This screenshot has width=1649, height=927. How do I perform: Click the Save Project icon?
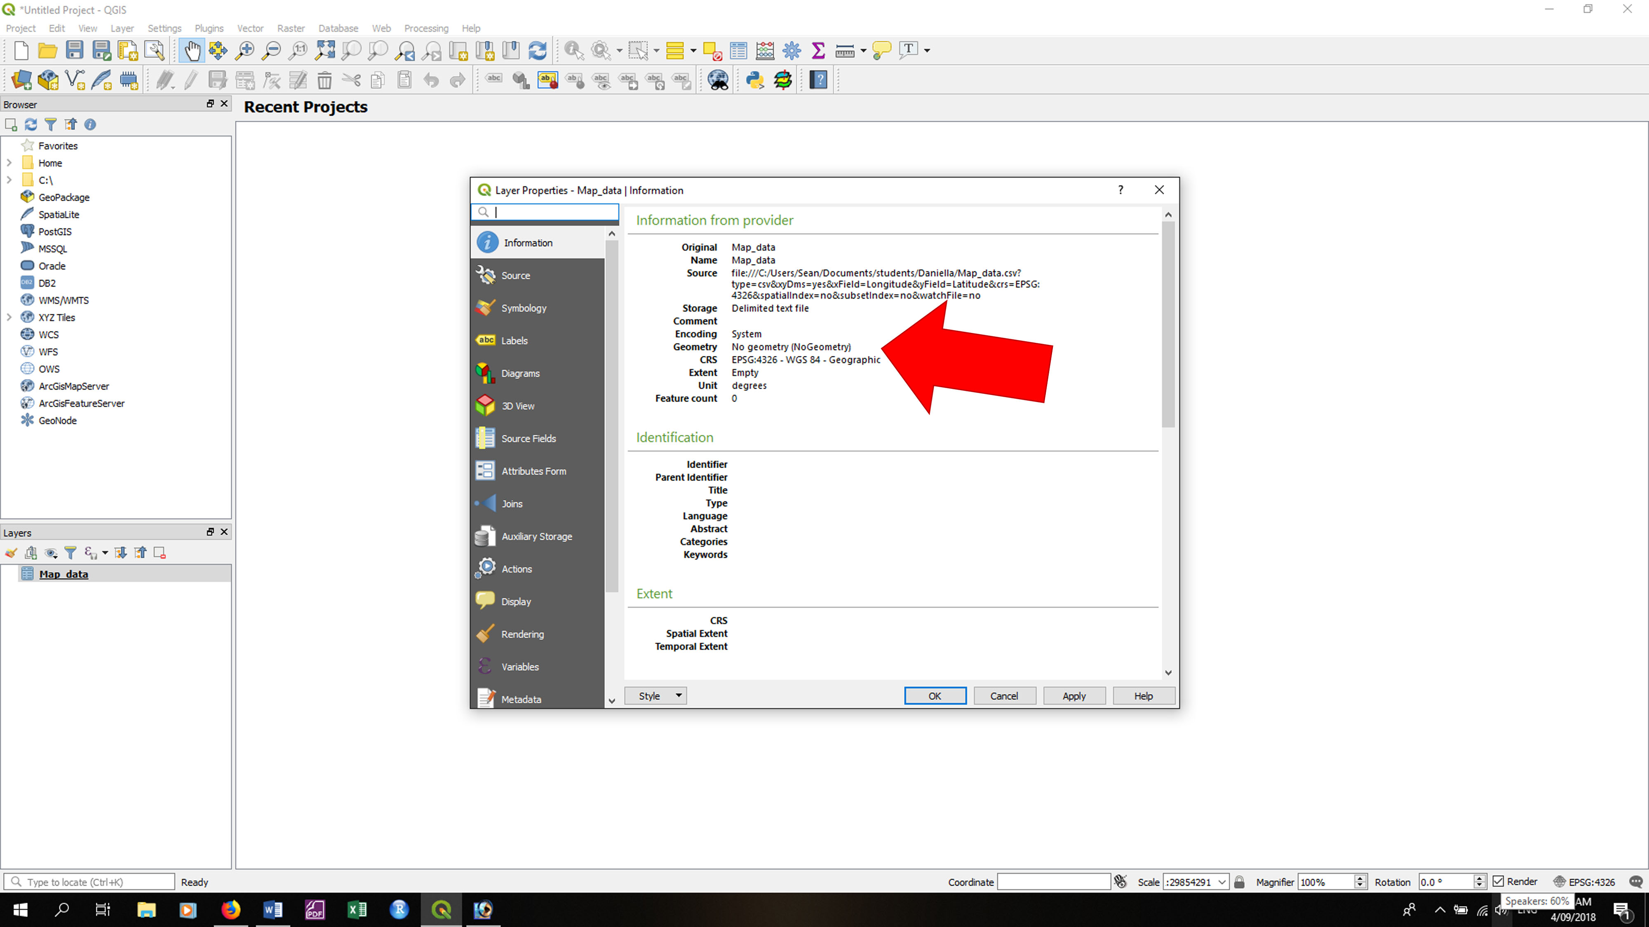click(x=74, y=51)
